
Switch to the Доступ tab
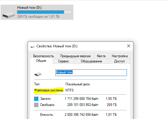tap(119, 61)
